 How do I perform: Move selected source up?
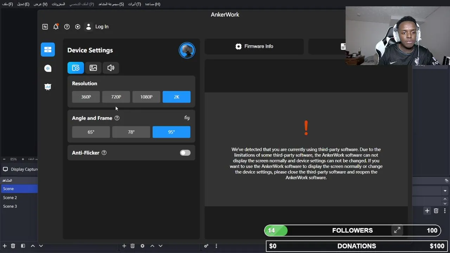(x=152, y=246)
